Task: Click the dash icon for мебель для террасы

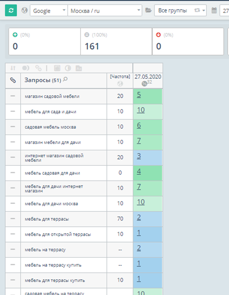Action: [x=13, y=219]
